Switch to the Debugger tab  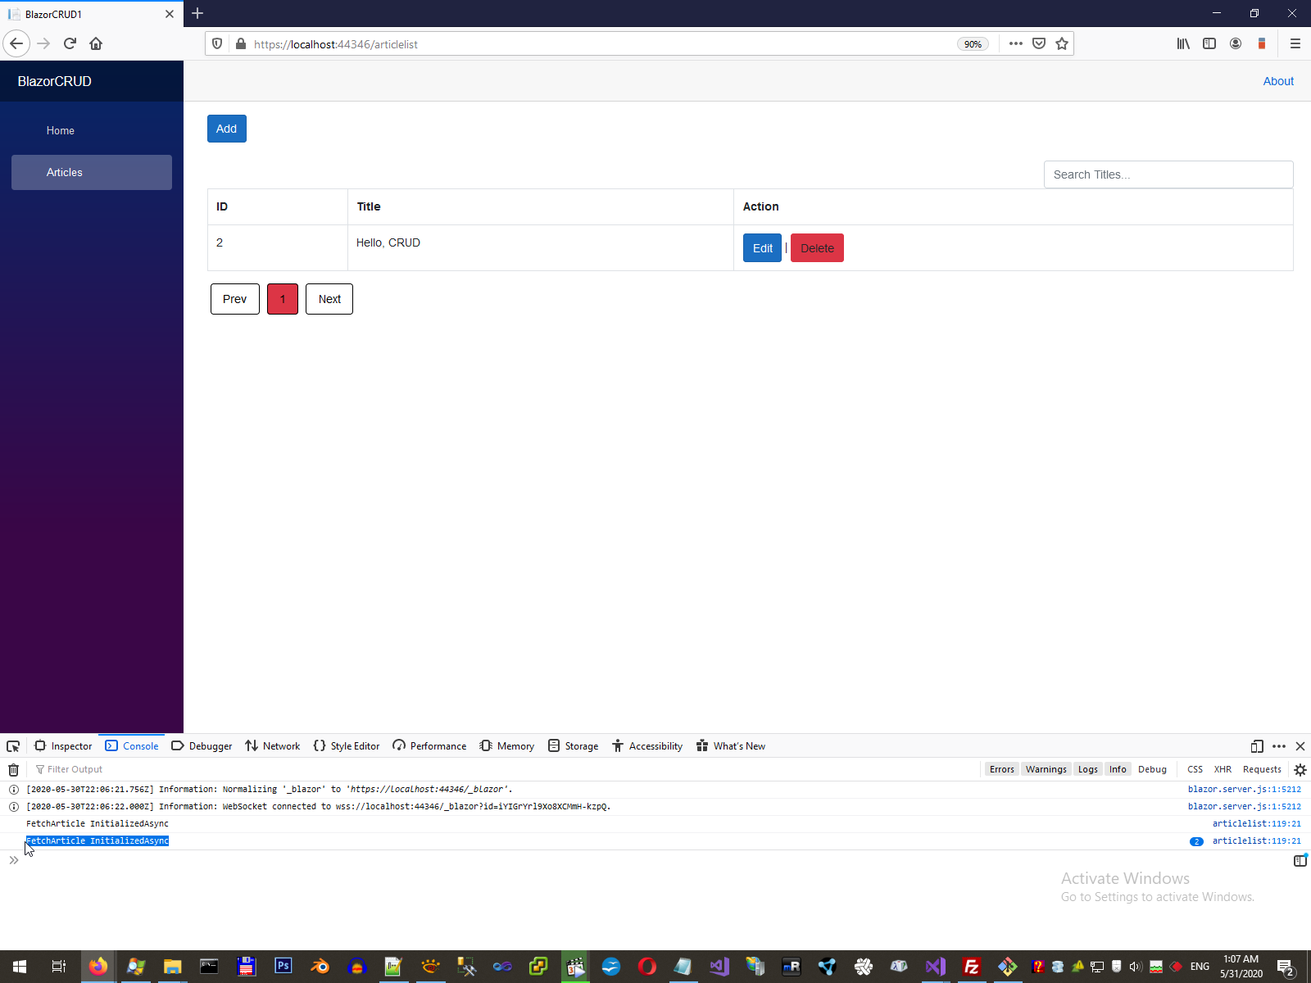pos(202,746)
